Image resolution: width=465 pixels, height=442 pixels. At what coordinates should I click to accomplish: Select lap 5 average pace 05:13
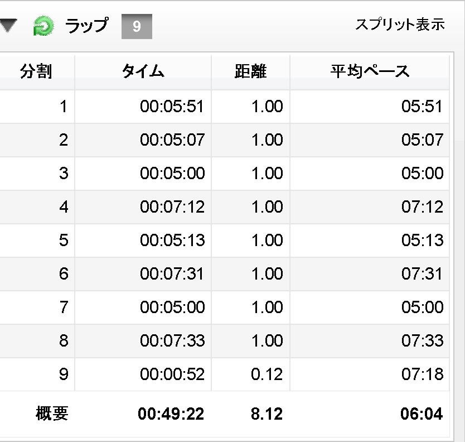point(422,240)
